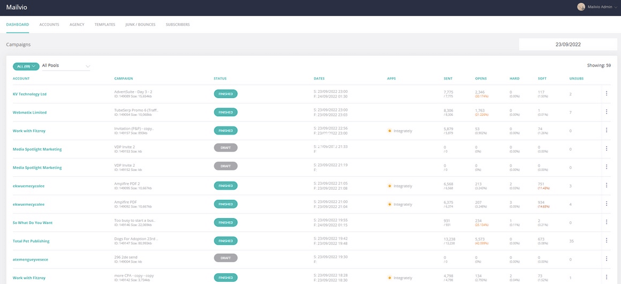Switch to the Accounts tab
The height and width of the screenshot is (284, 621).
tap(49, 25)
